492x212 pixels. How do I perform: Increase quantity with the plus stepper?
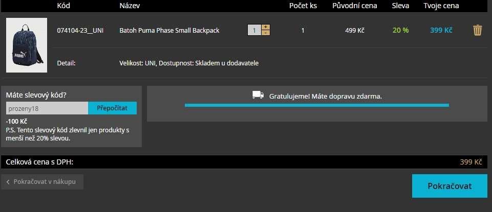pos(266,27)
